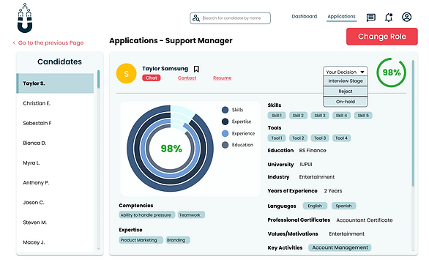Open the messages chat icon in header
Viewport: 429px width, 273px height.
tap(370, 18)
